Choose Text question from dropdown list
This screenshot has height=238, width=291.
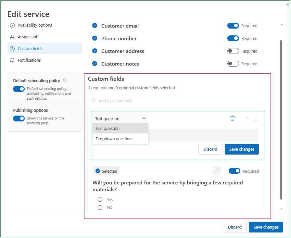coord(120,128)
